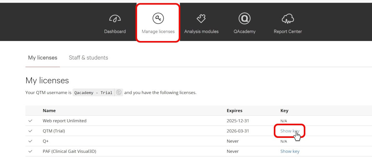Expand the QTM (Trial) license row
This screenshot has height=157, width=372.
pos(30,131)
